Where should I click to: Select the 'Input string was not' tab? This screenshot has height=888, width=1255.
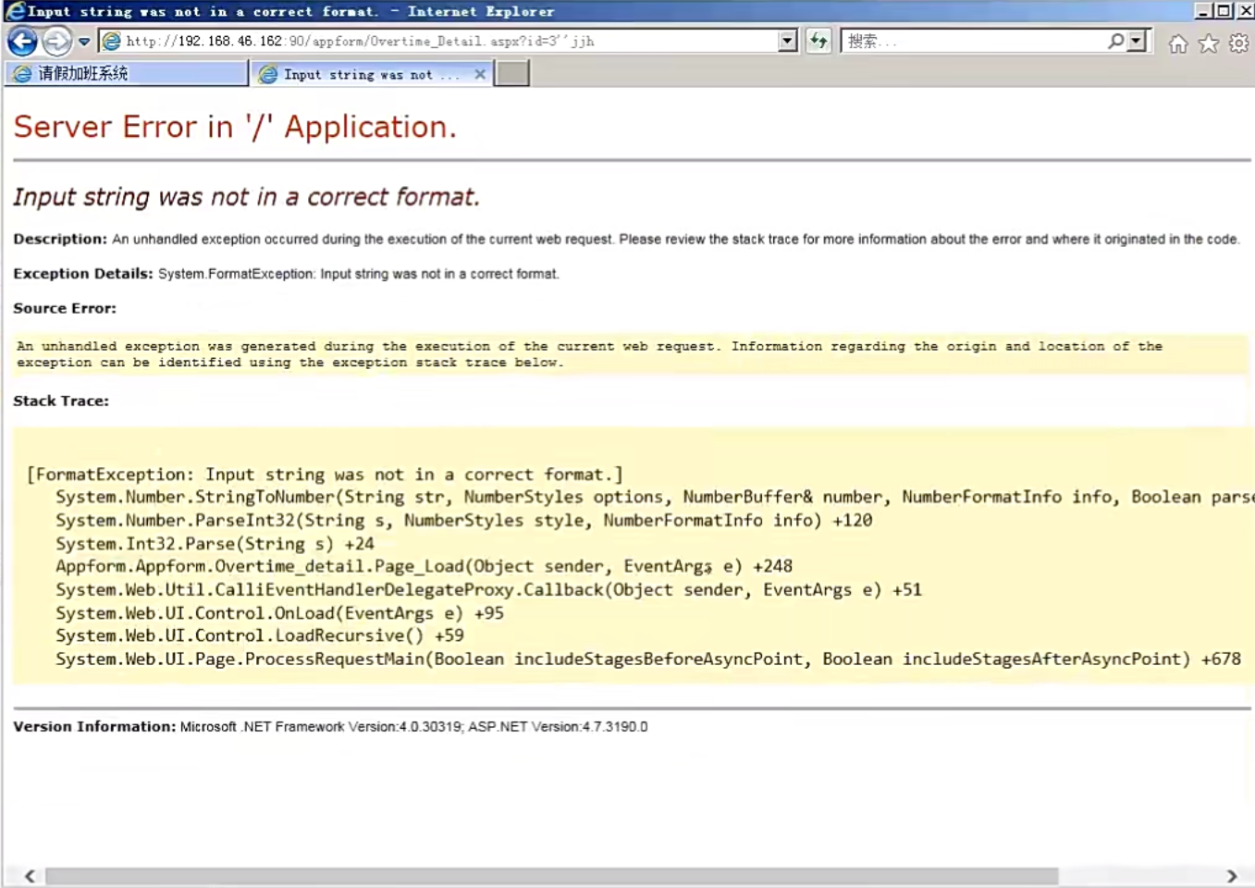(370, 74)
